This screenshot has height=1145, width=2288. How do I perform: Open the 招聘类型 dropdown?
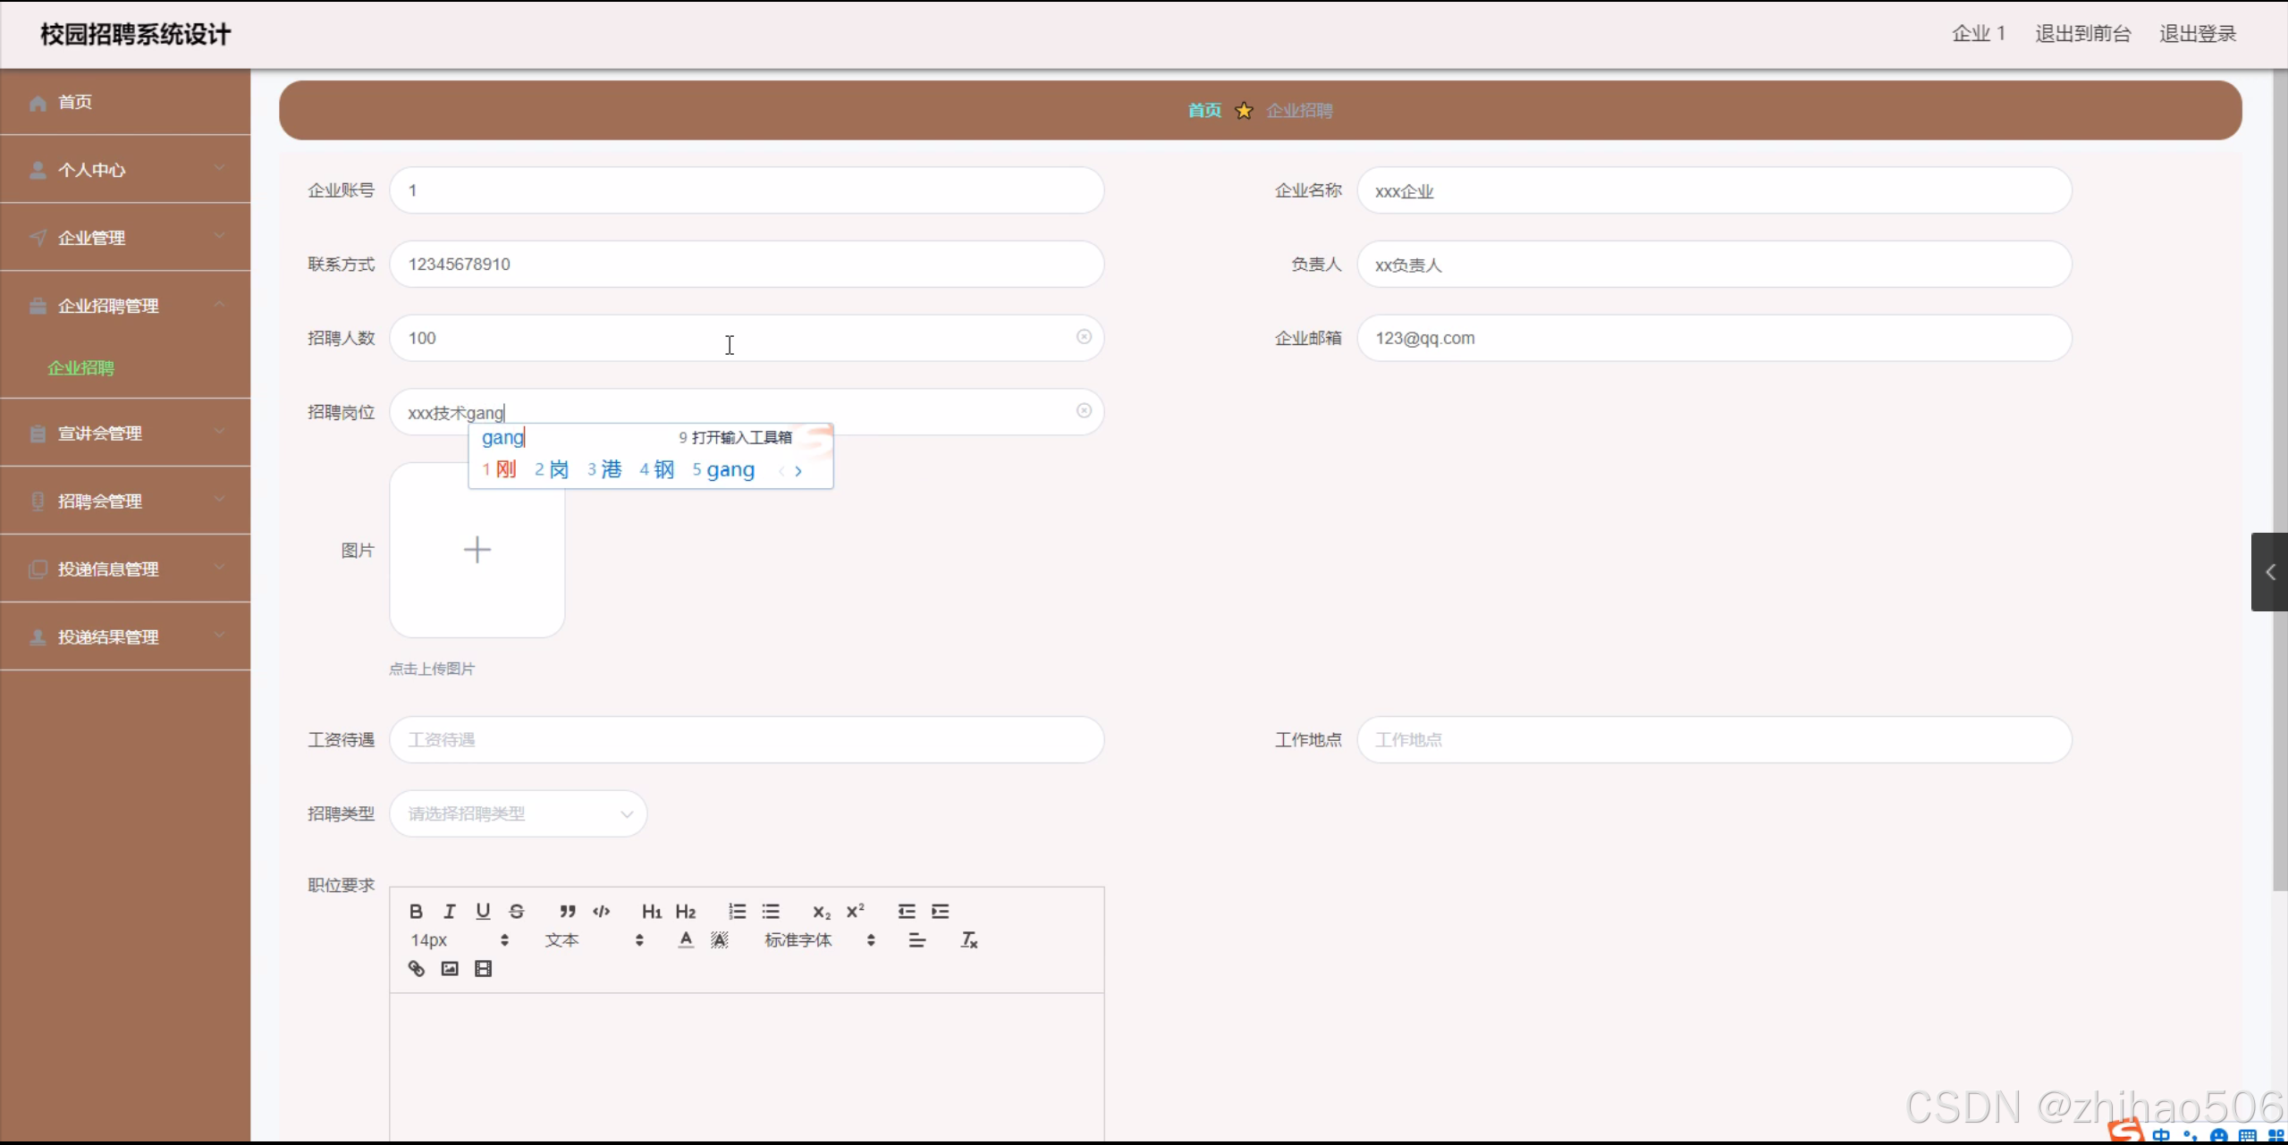coord(519,813)
